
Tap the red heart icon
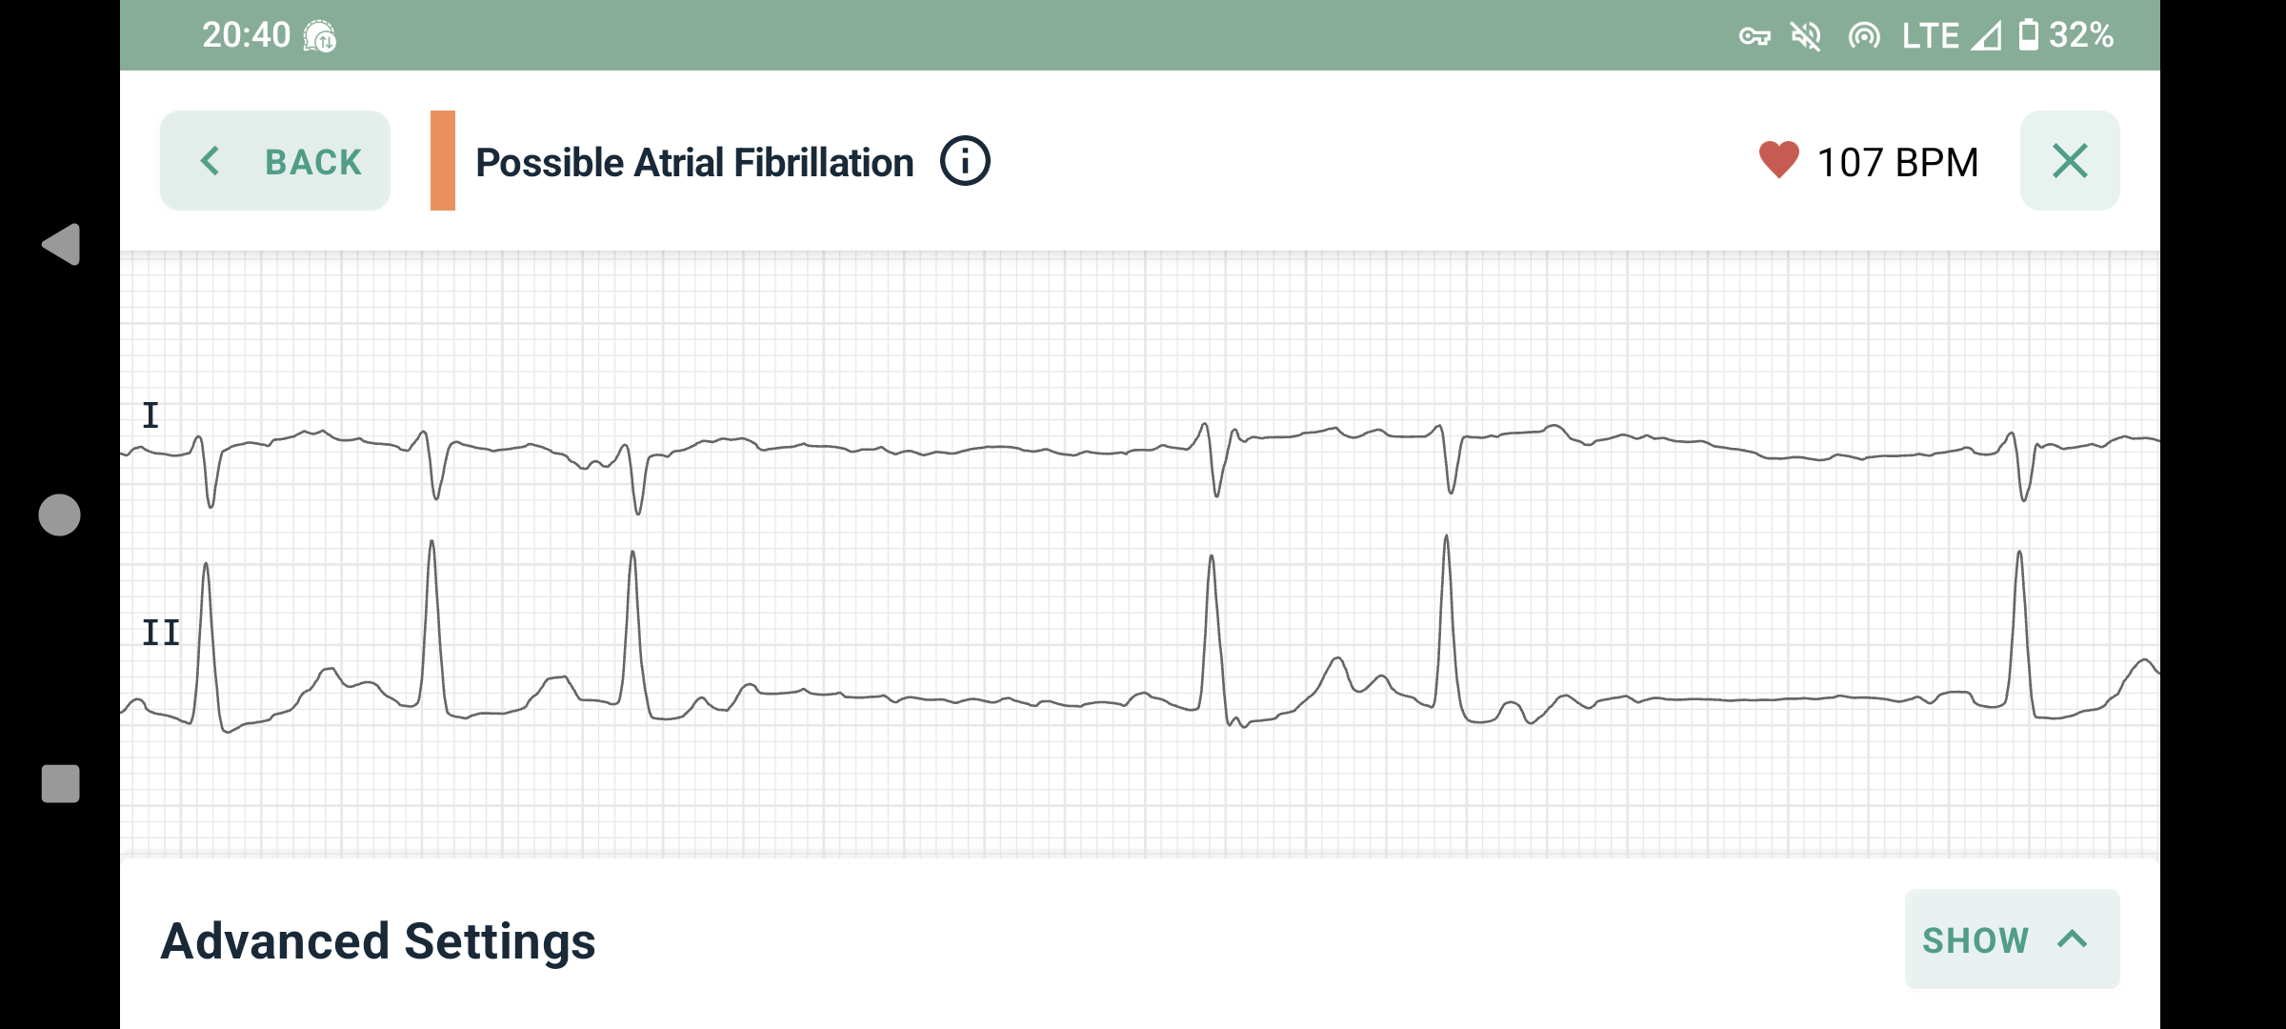pos(1778,160)
